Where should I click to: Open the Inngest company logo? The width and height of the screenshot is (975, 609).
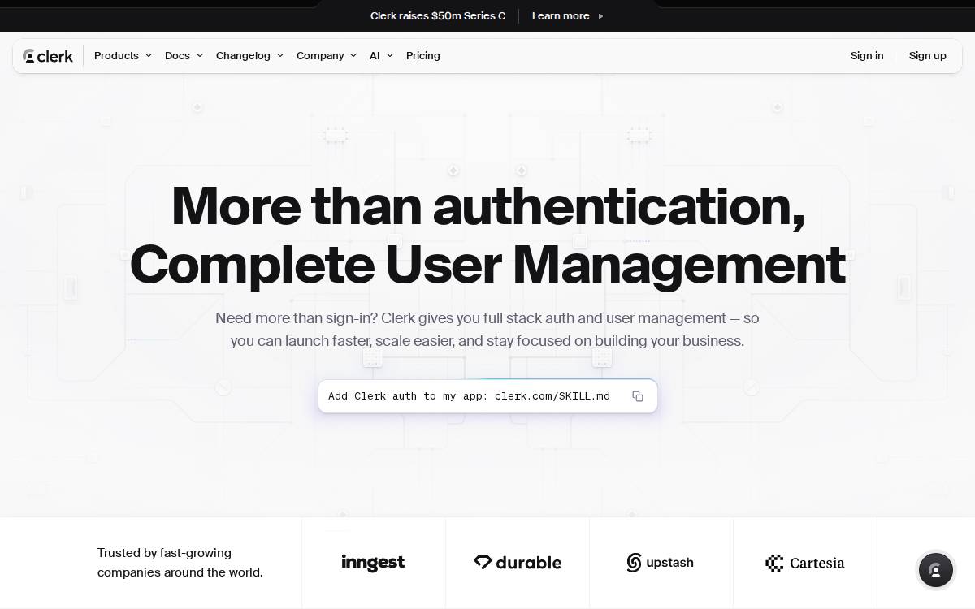(373, 563)
